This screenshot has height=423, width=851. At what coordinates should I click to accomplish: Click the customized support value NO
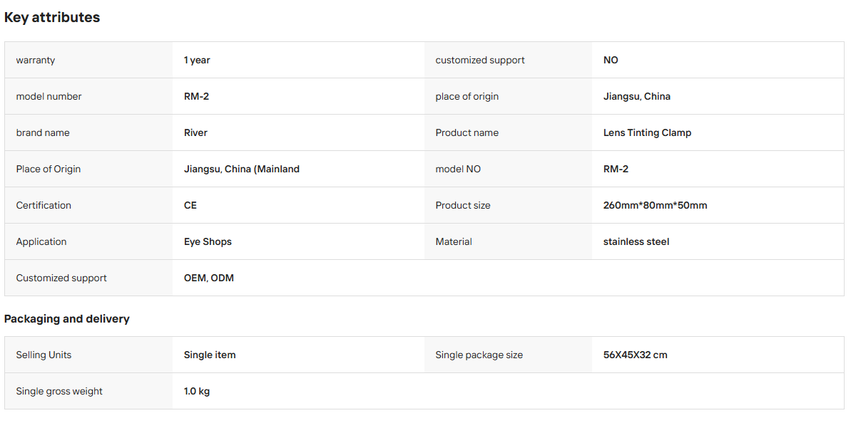pyautogui.click(x=611, y=60)
